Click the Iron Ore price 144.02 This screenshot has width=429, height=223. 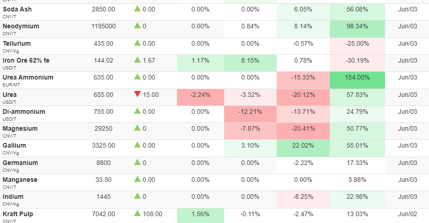[103, 60]
